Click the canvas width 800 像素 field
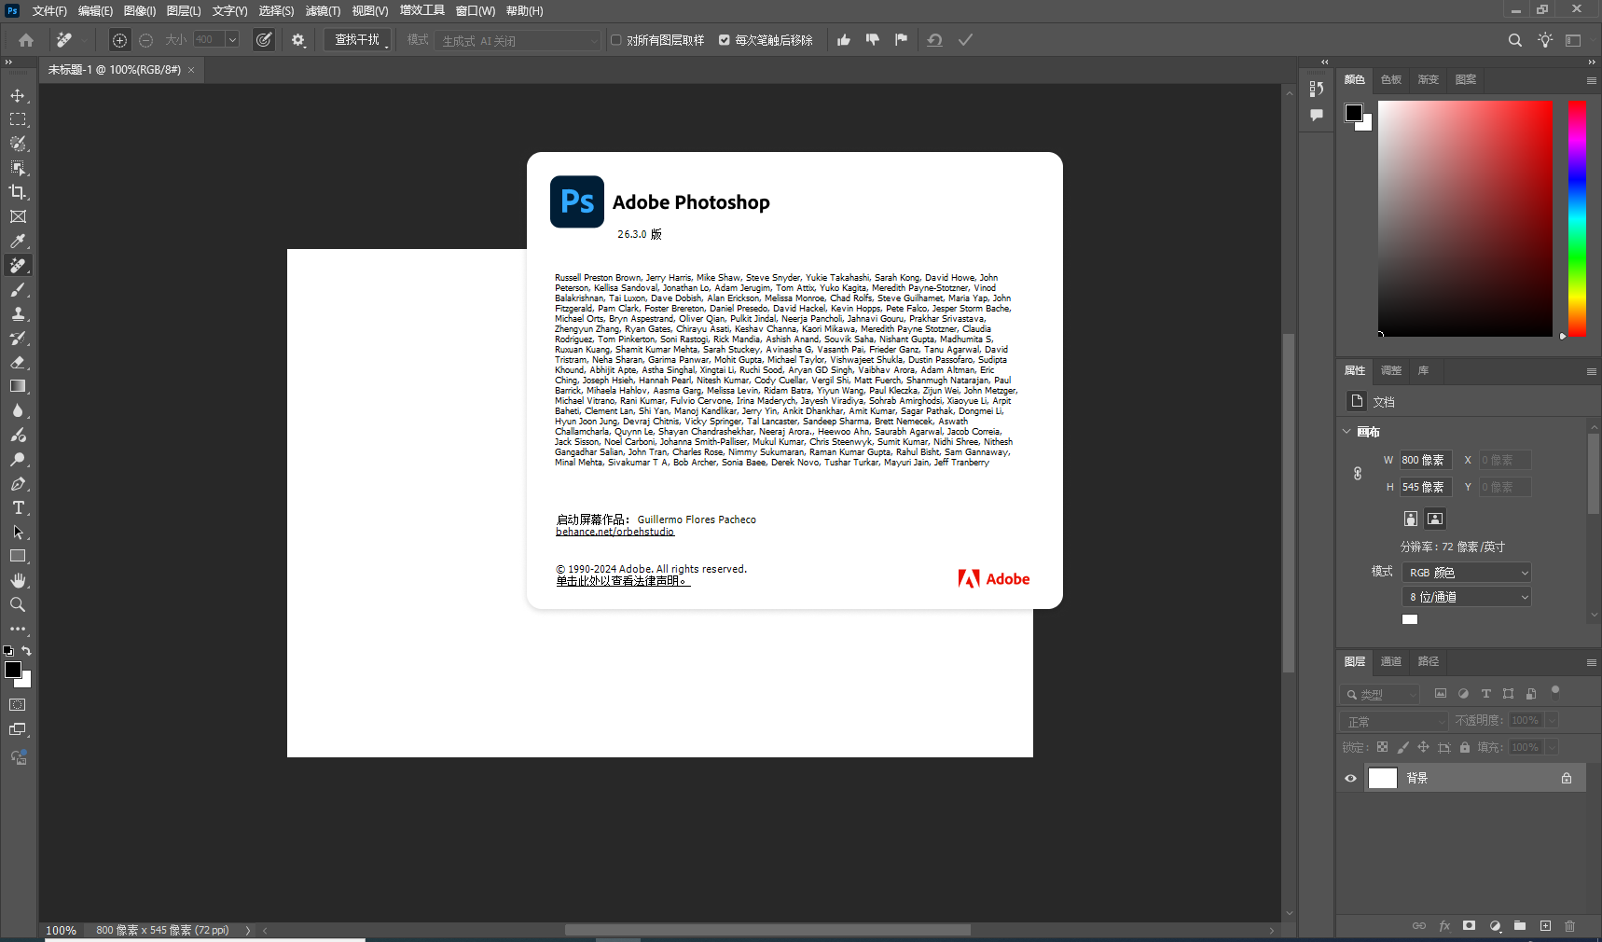This screenshot has width=1602, height=942. click(x=1426, y=460)
